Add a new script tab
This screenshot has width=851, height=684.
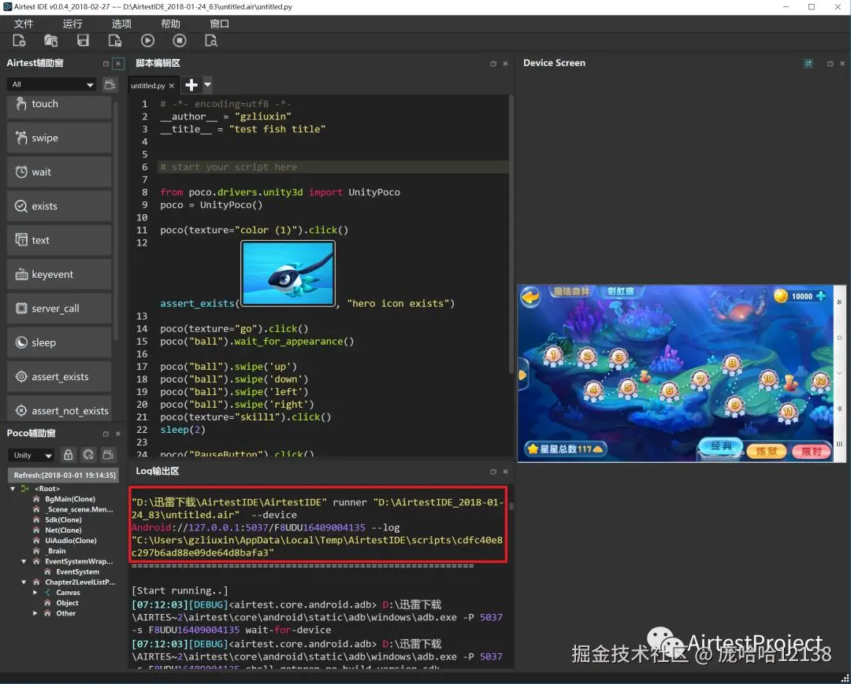point(191,85)
